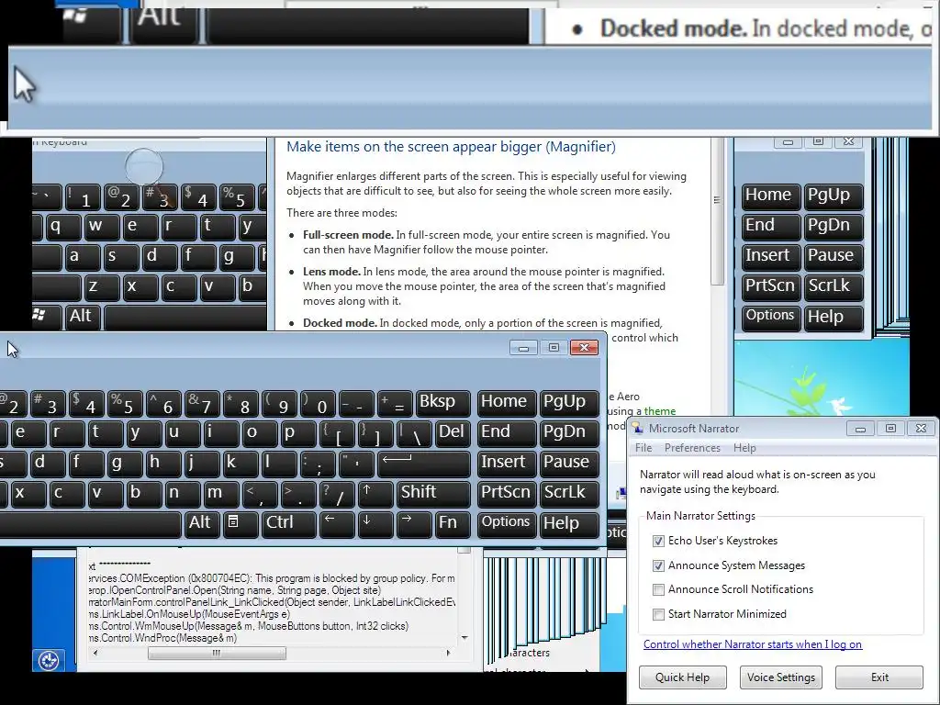Click the Magnifier help page vertical scrollbar
Viewport: 940px width, 705px height.
tap(717, 211)
